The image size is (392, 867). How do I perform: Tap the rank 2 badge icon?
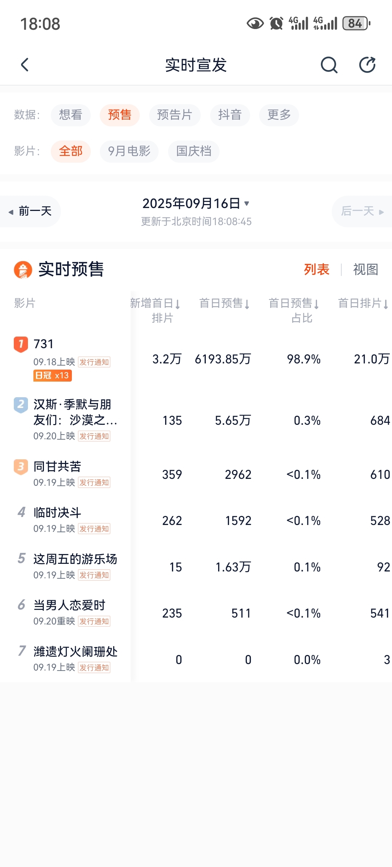(x=21, y=405)
